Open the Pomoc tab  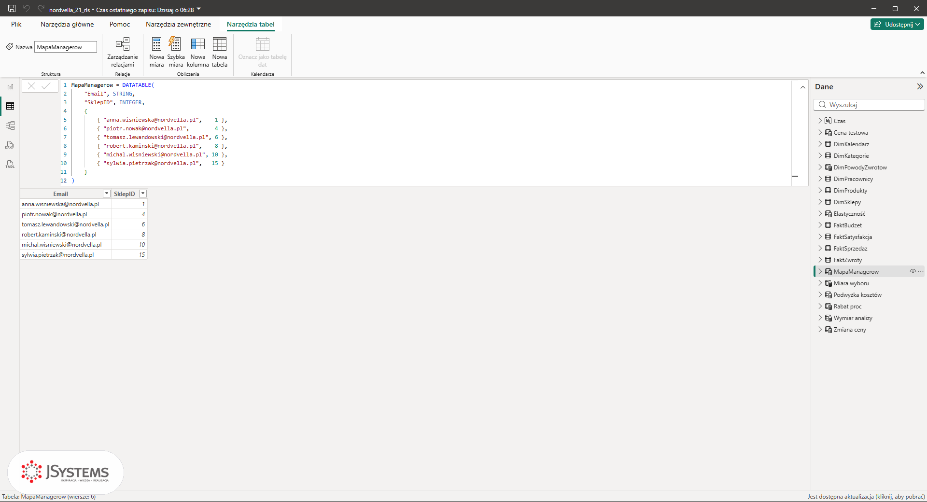120,24
